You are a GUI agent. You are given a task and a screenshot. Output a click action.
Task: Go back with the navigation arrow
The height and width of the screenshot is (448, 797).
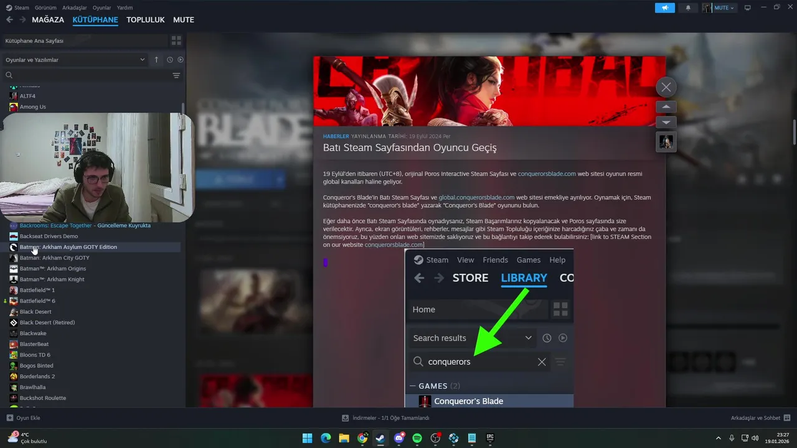9,20
